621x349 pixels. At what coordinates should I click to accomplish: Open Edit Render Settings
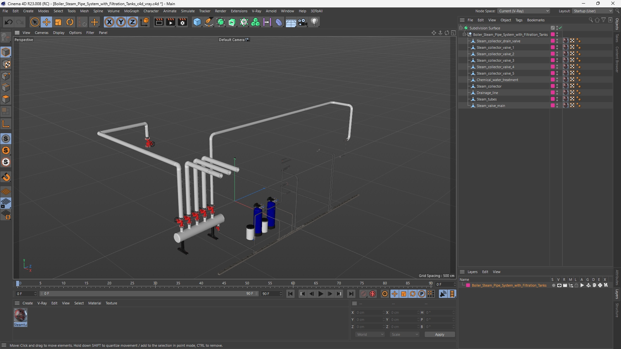(x=182, y=22)
